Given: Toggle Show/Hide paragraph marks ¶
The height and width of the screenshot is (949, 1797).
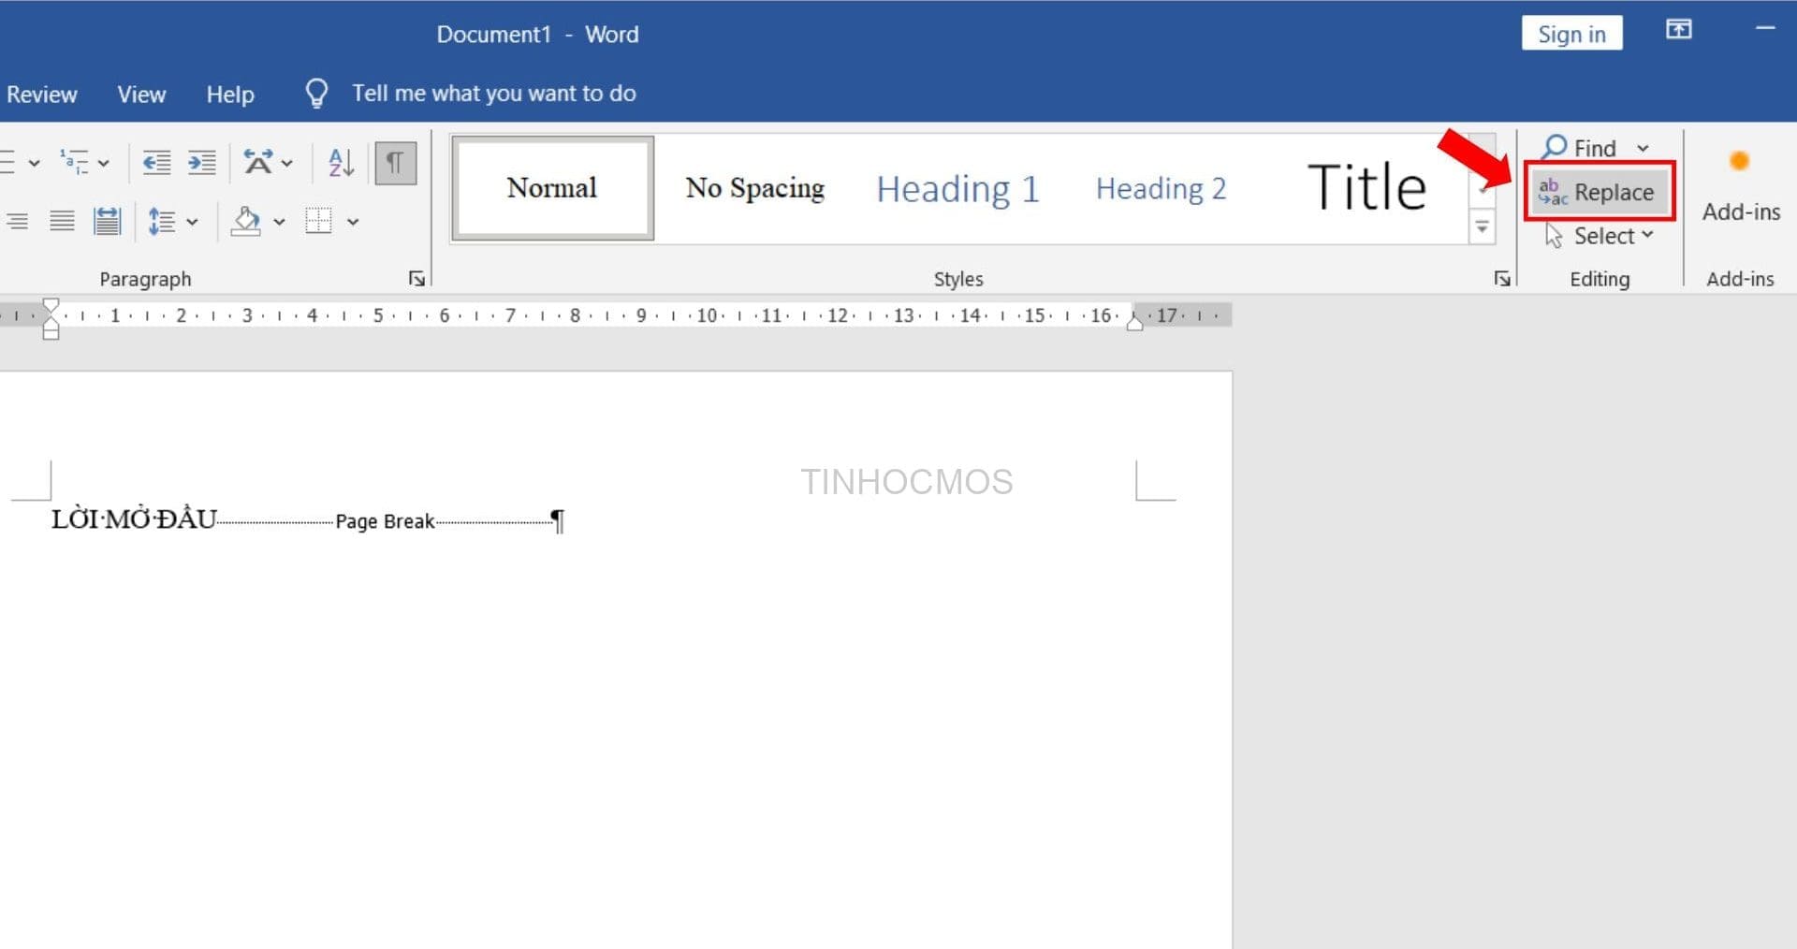Looking at the screenshot, I should 396,162.
